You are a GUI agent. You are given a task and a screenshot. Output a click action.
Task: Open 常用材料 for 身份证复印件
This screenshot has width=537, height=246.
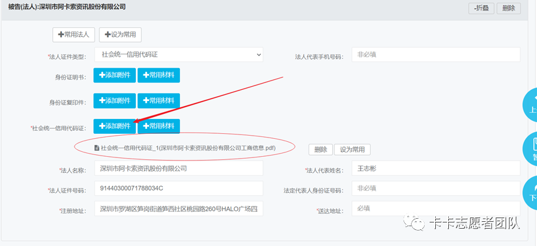(158, 100)
